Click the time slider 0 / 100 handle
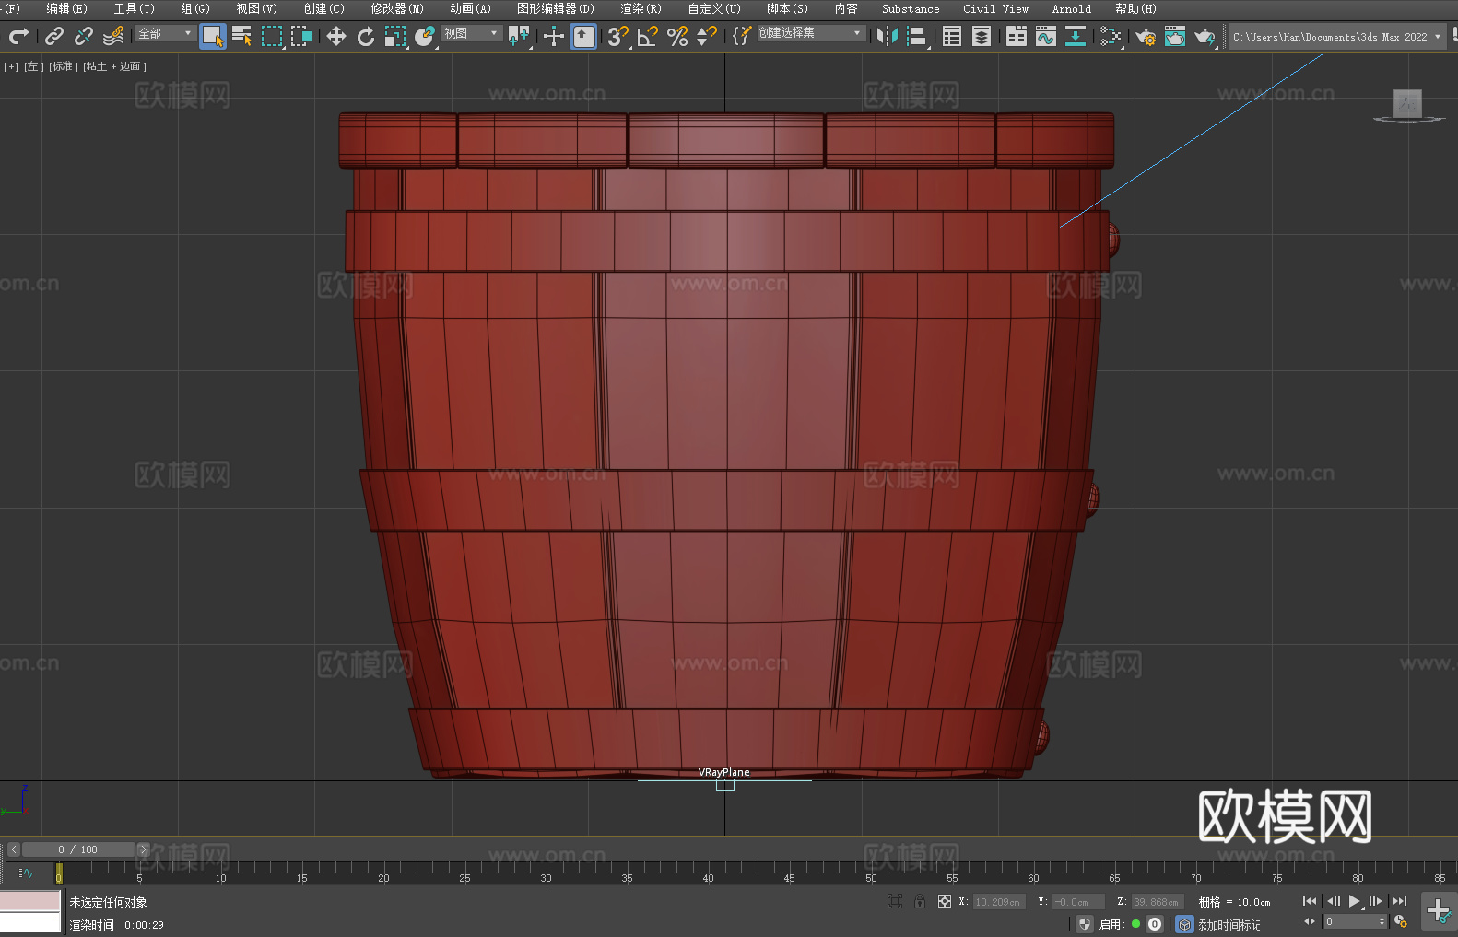The image size is (1458, 937). coord(78,849)
